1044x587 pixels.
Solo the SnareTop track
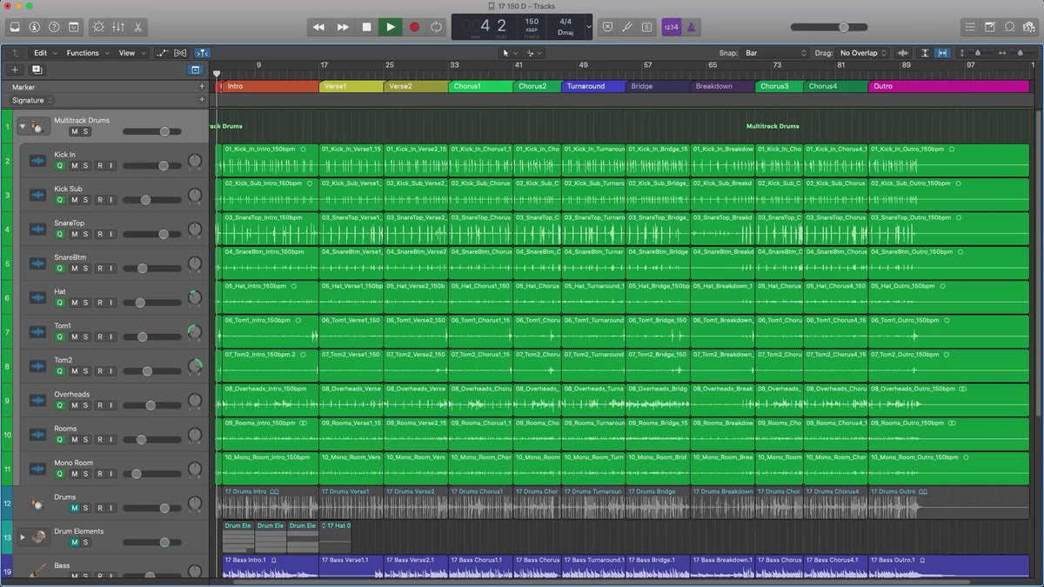pos(86,234)
